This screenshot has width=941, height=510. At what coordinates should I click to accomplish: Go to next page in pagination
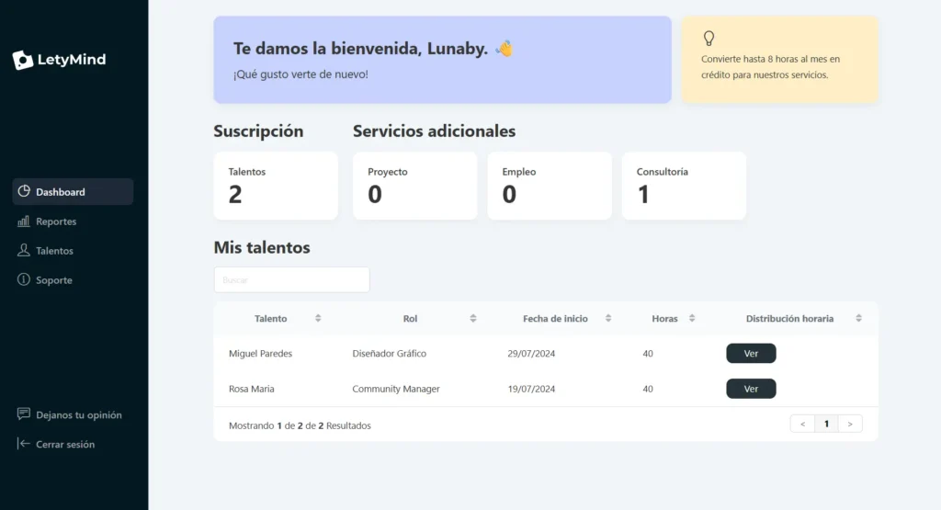[850, 424]
